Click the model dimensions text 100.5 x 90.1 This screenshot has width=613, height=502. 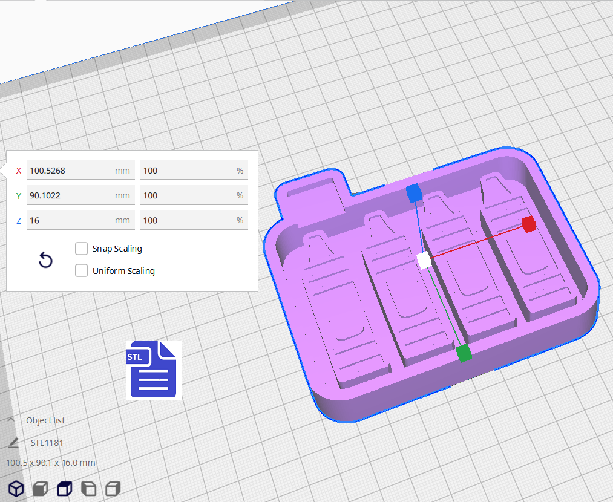(x=50, y=463)
